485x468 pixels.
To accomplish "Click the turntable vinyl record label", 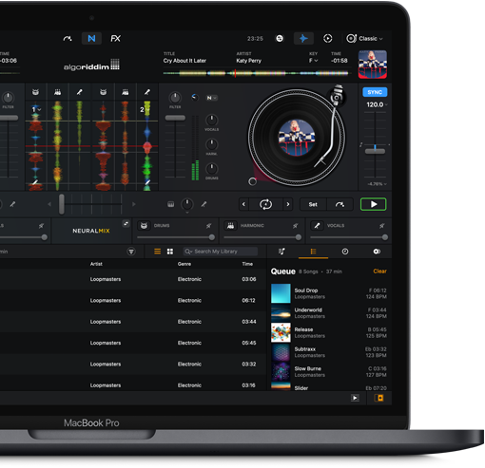I will click(x=297, y=138).
